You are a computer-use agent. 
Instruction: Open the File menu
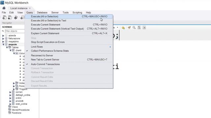click(4, 12)
